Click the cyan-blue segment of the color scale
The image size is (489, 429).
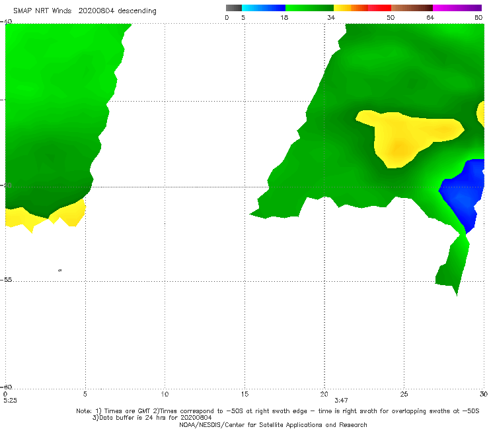pos(264,8)
